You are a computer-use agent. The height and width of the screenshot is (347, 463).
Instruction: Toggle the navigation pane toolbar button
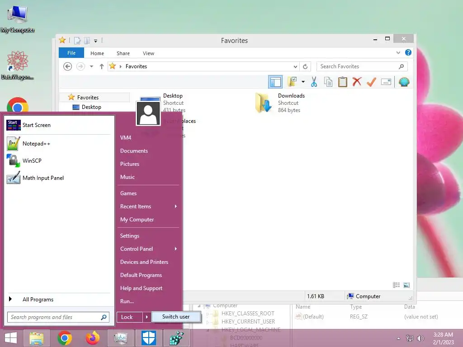(275, 82)
